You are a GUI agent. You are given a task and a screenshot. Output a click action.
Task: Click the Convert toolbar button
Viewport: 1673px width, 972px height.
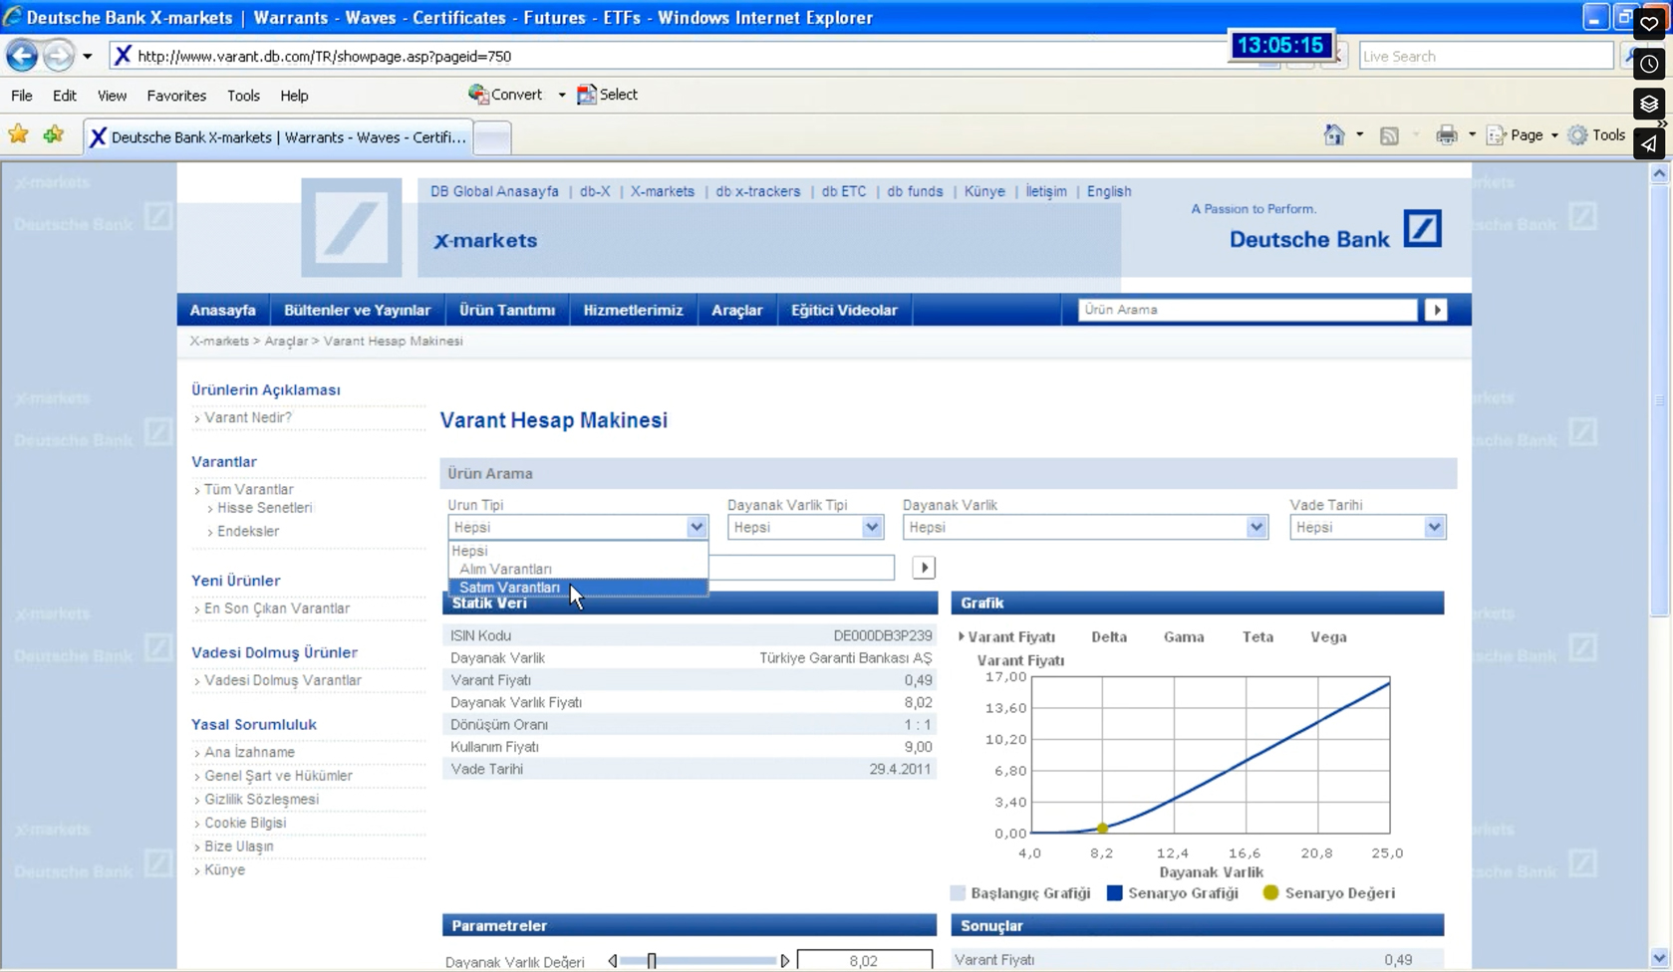click(x=506, y=95)
